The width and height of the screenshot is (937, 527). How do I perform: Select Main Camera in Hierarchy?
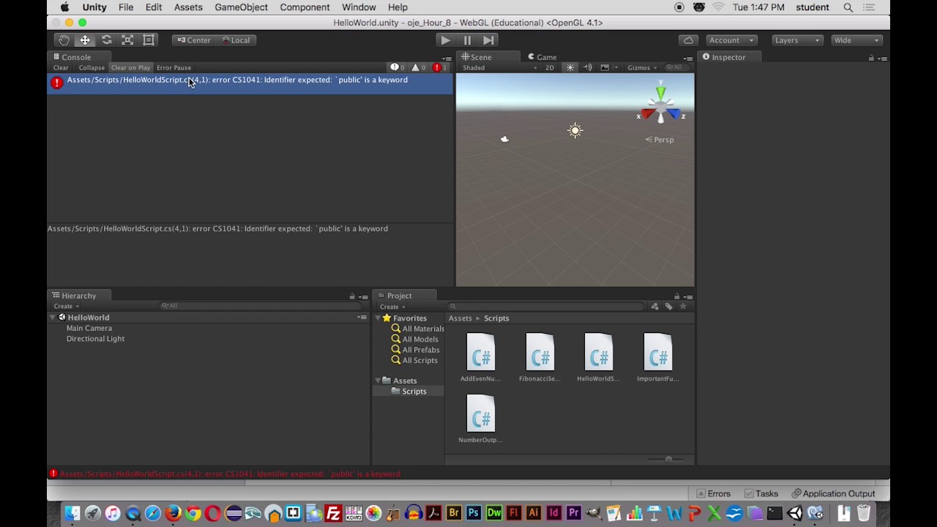tap(89, 328)
